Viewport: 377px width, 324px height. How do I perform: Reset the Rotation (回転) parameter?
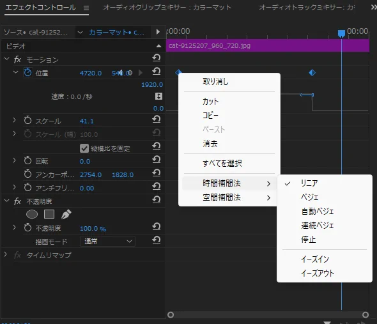coord(157,160)
